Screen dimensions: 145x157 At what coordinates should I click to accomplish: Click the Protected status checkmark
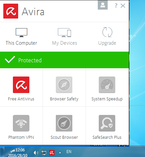point(10,60)
